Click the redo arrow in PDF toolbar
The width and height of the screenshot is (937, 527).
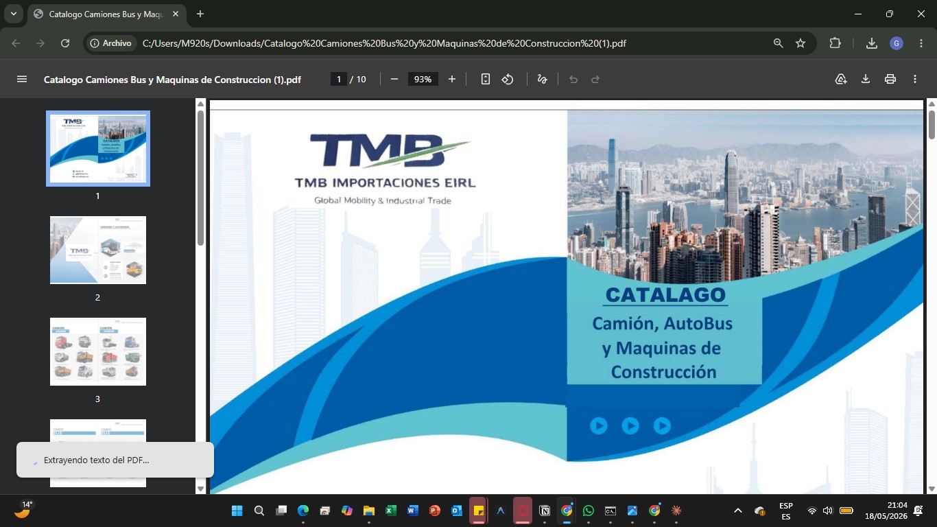[595, 79]
